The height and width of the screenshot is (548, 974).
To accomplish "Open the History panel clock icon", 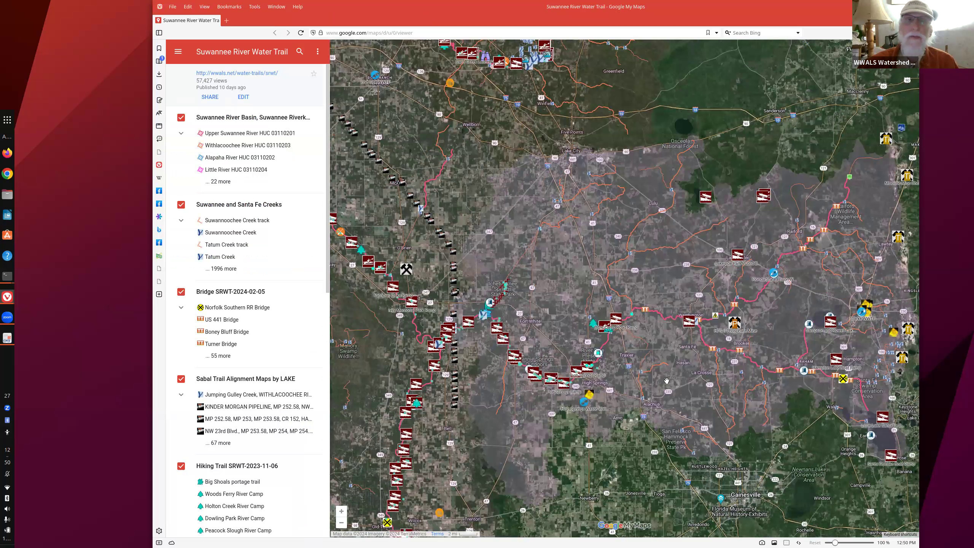I will [159, 87].
